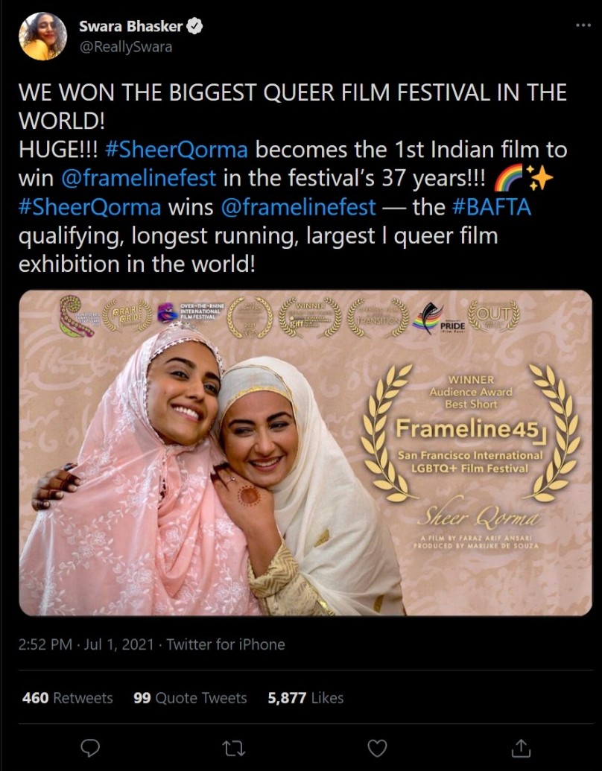Click the verified badge next to name
The width and height of the screenshot is (602, 771).
pos(194,26)
